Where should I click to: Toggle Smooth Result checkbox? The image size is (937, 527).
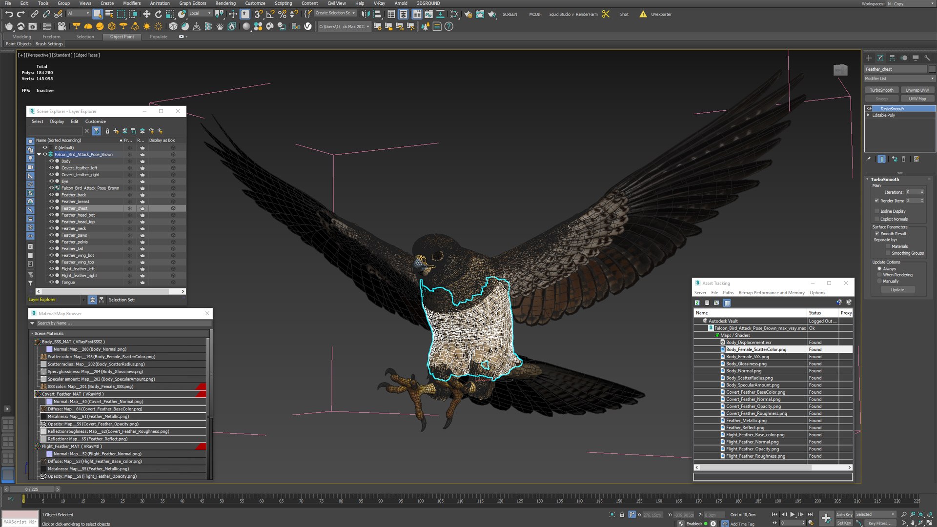click(877, 234)
